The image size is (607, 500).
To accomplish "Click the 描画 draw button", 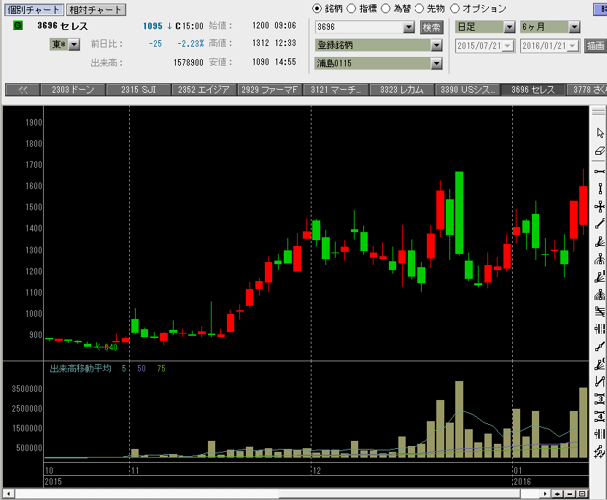I will pyautogui.click(x=595, y=46).
